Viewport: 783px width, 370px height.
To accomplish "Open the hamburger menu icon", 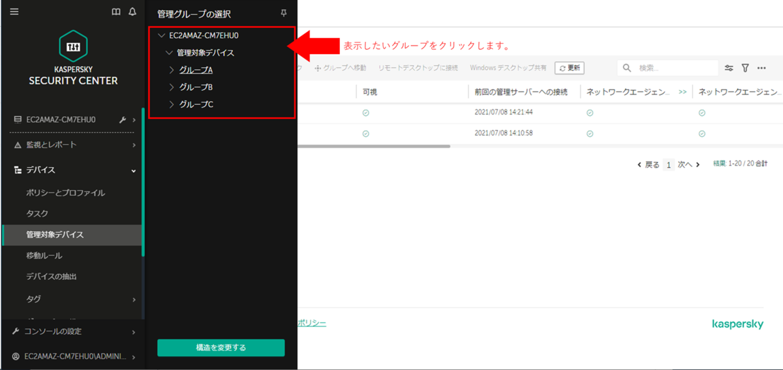I will 14,12.
